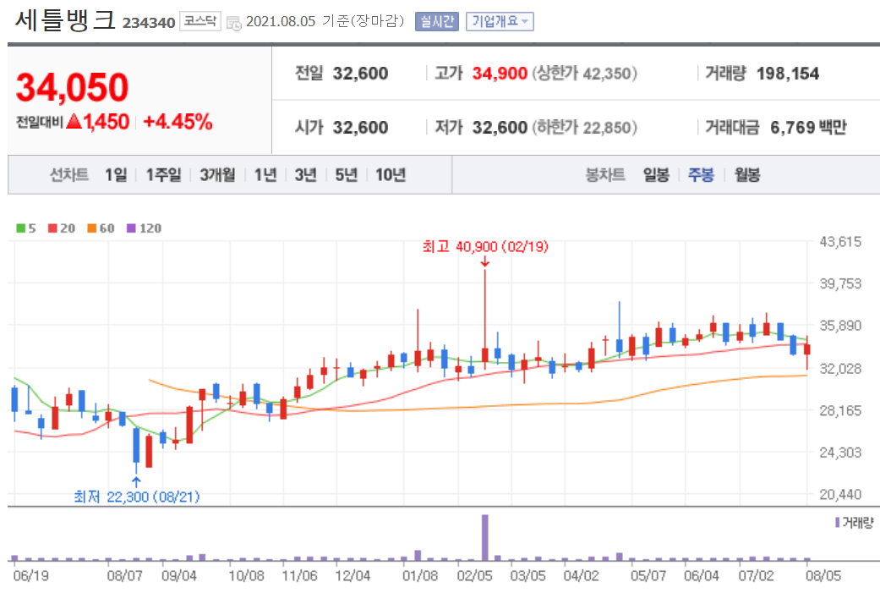Click the 거래대금 6,769 백만 value
Screen dimensions: 880x593
[808, 128]
